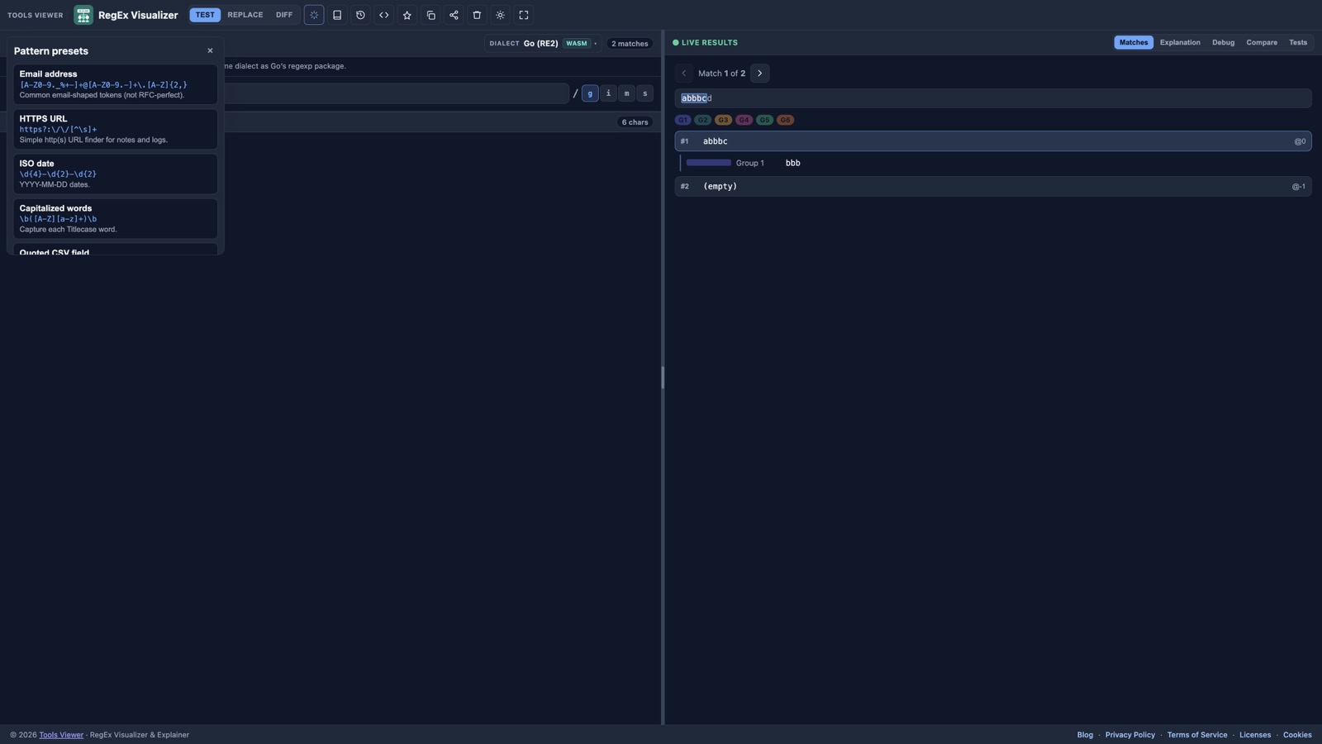Click the G6 group color chip
Image resolution: width=1322 pixels, height=744 pixels.
785,120
